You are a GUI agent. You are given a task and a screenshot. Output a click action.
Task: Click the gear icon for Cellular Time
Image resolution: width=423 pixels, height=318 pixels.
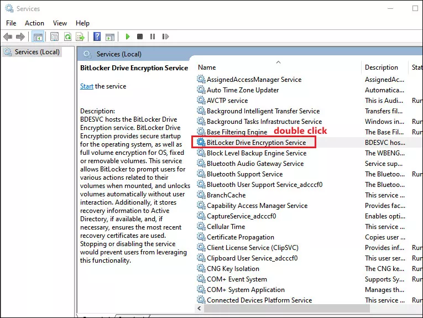coord(201,227)
